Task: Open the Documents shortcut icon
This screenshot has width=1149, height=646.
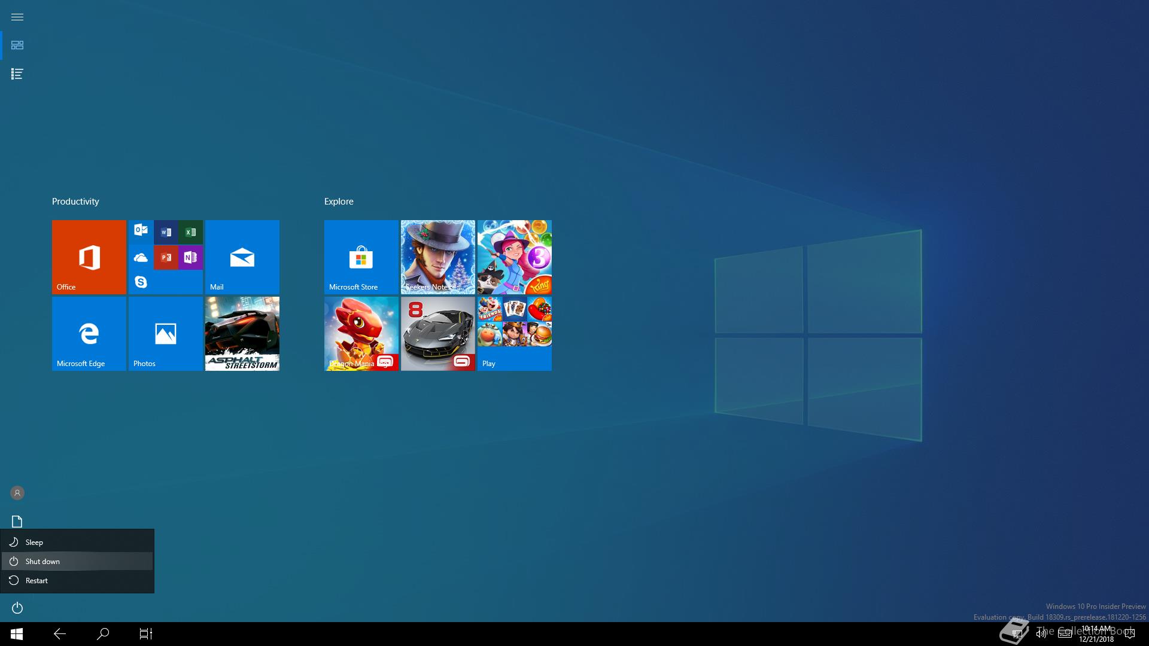Action: [x=17, y=522]
